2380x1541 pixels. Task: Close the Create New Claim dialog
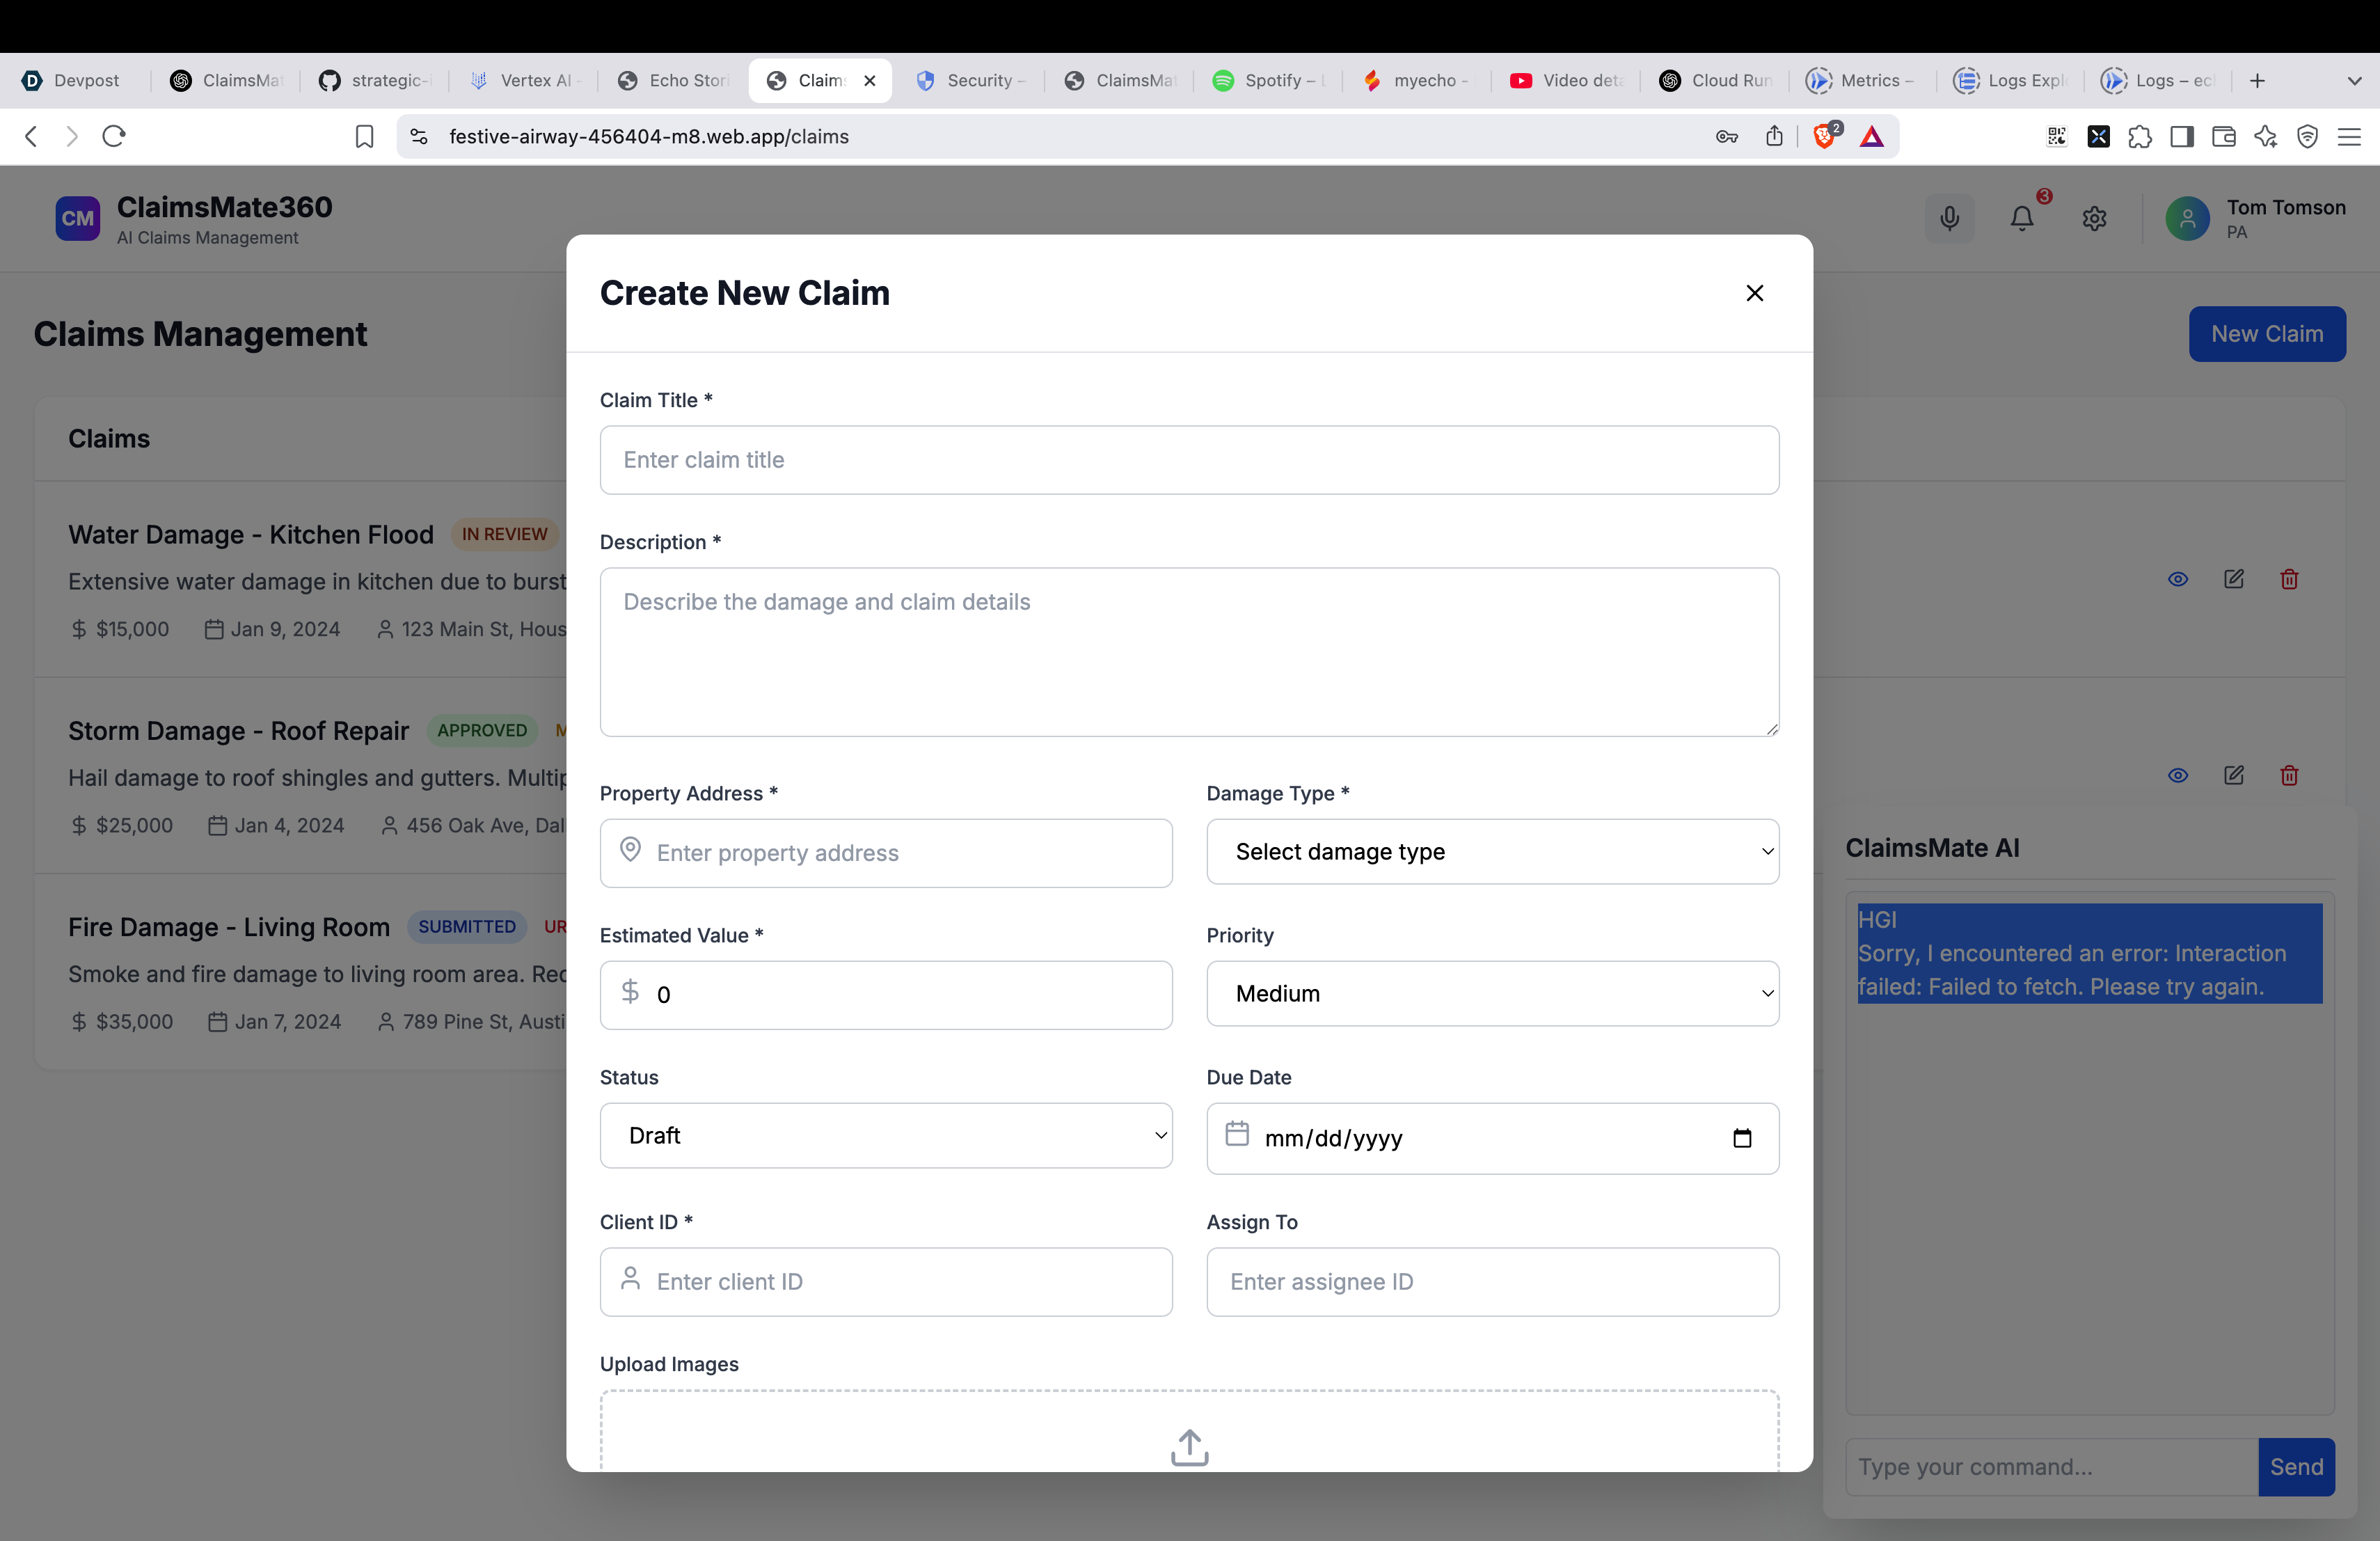pyautogui.click(x=1754, y=293)
